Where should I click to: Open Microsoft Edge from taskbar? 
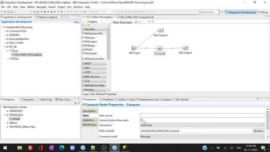tap(62, 148)
